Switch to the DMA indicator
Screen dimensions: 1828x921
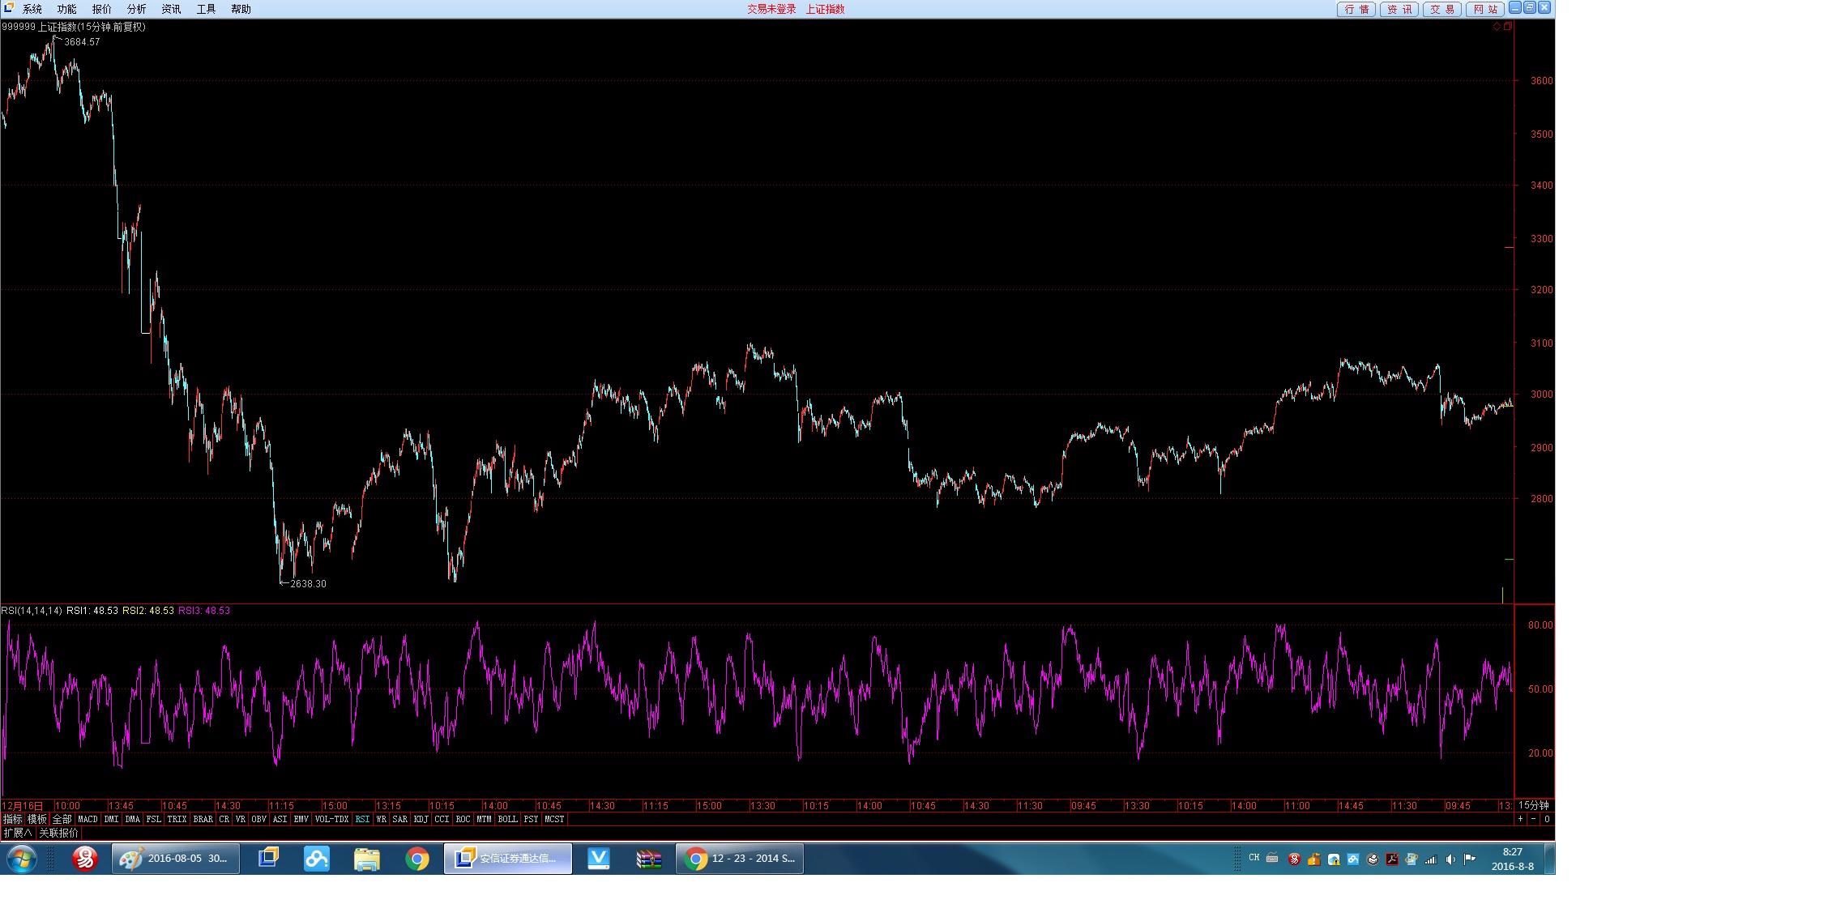133,820
